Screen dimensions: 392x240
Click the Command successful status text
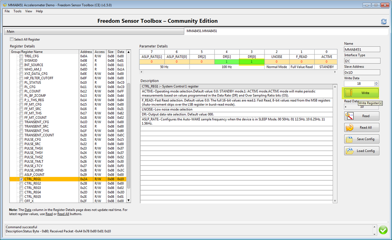[x=22, y=227]
